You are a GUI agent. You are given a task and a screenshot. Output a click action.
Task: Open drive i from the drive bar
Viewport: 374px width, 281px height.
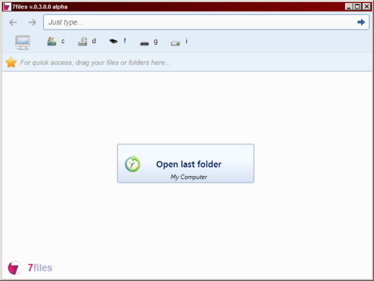(179, 42)
